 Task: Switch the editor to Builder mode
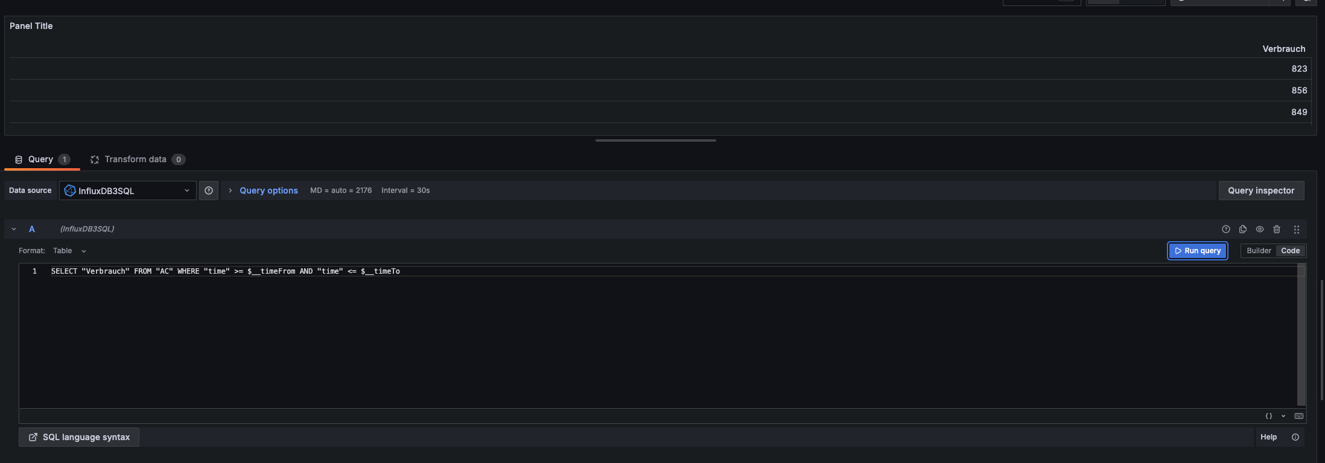point(1259,251)
